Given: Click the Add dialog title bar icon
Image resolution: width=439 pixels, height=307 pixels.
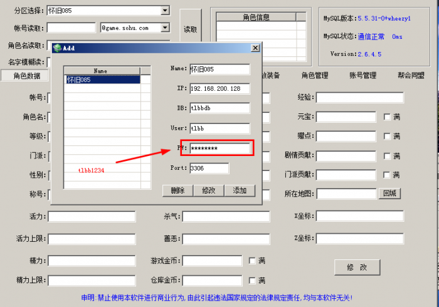Looking at the screenshot, I should [x=57, y=48].
